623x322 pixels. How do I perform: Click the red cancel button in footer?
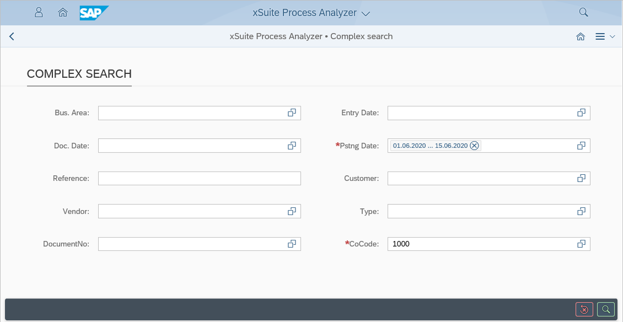pyautogui.click(x=584, y=309)
